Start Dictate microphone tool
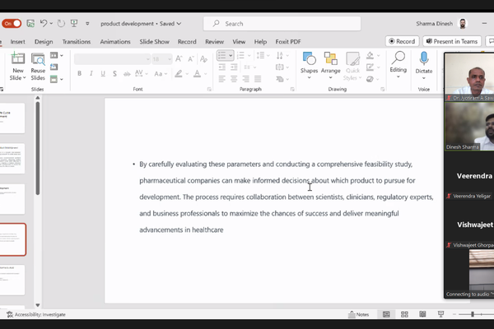The height and width of the screenshot is (329, 494). 424,61
